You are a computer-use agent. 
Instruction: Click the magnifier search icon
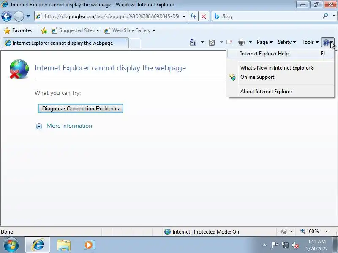[x=325, y=16]
